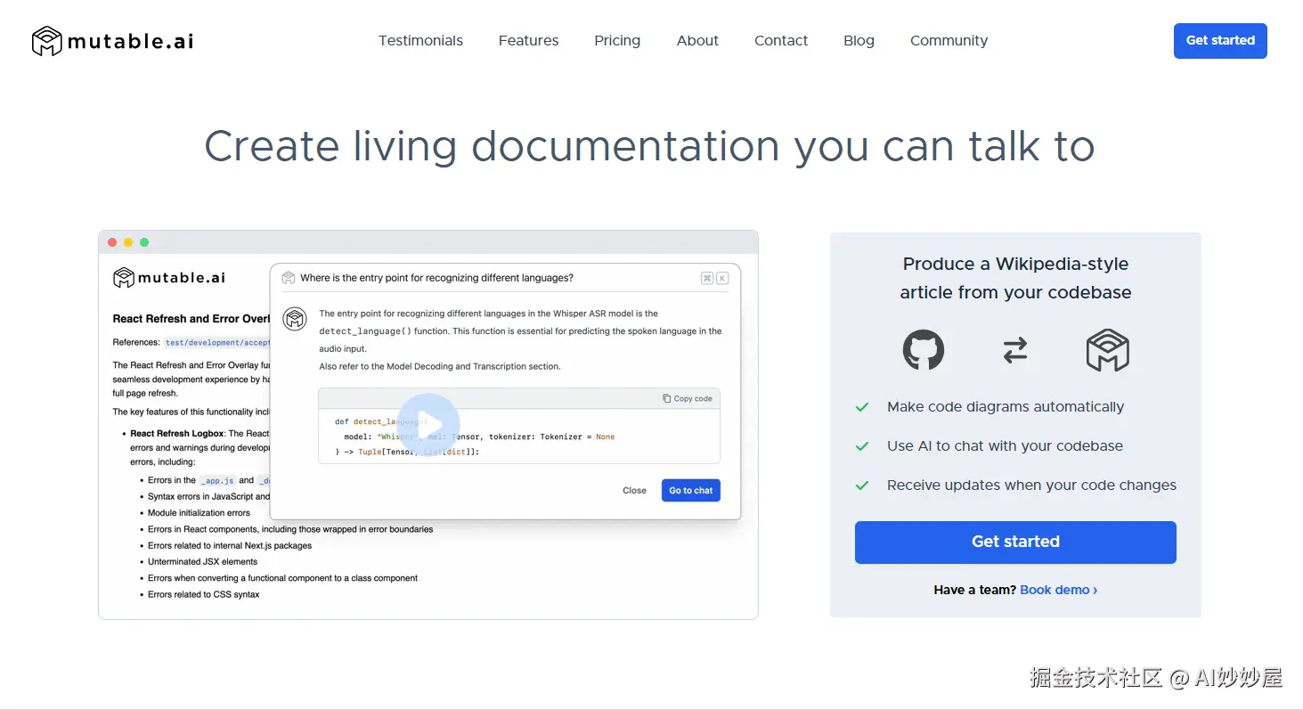Click the chat question about recognizing languages
The image size is (1303, 710).
(x=436, y=278)
